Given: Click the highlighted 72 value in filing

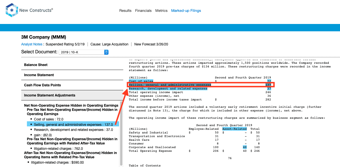Looking at the screenshot, I should tap(269, 81).
